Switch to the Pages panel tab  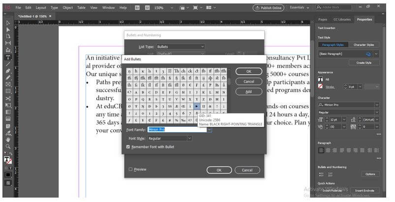pos(323,19)
